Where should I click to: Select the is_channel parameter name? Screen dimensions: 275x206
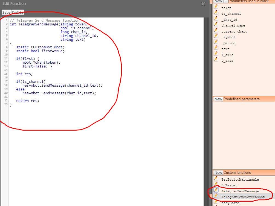231,14
